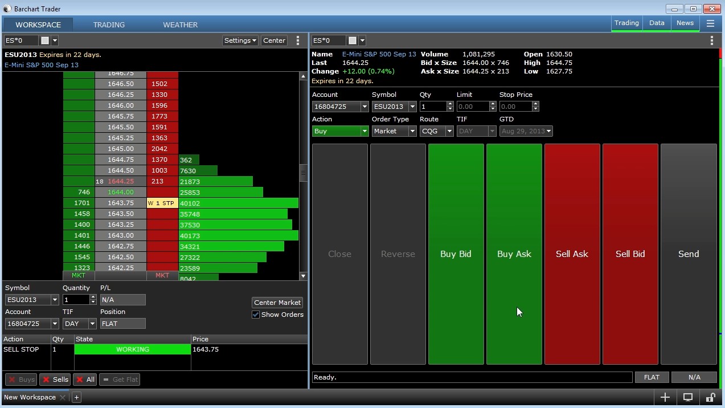
Task: Open the Order Type Market dropdown
Action: (394, 131)
